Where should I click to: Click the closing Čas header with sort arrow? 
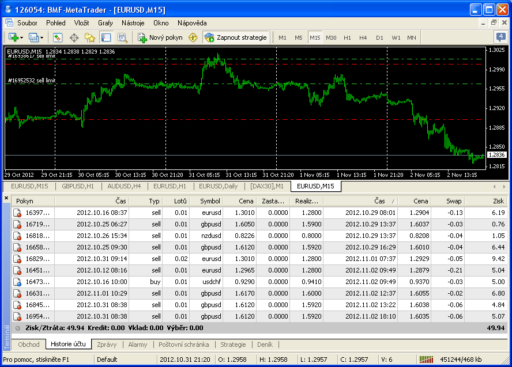(360, 201)
